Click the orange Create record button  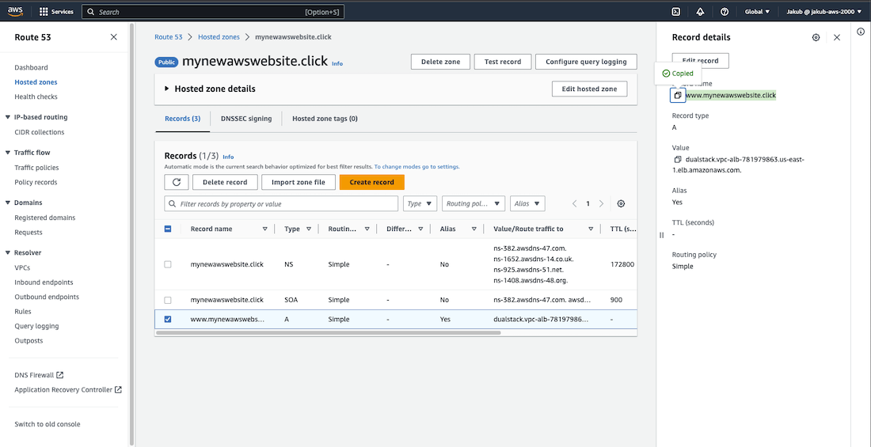[371, 182]
